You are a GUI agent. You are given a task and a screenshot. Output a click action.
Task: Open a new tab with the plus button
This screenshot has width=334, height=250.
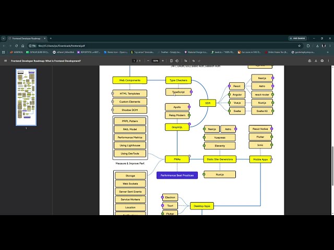51,39
